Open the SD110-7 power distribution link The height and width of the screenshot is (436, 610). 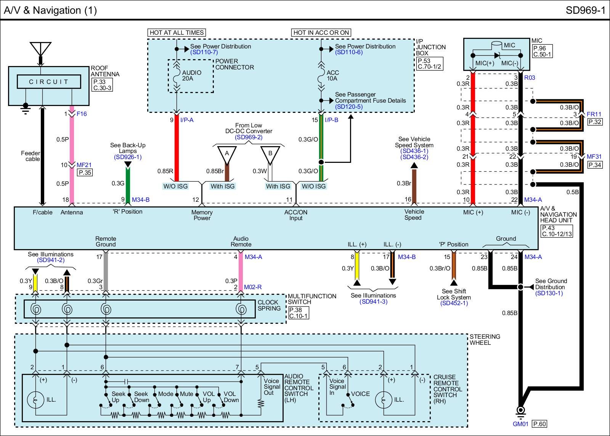204,52
